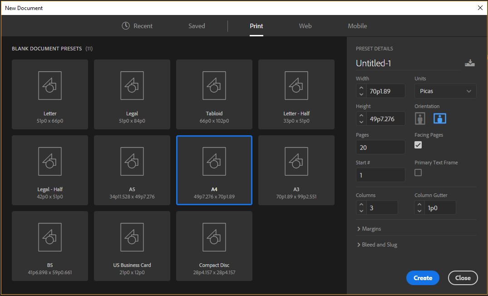Click the Pages number input field
The width and height of the screenshot is (488, 296).
(x=380, y=147)
